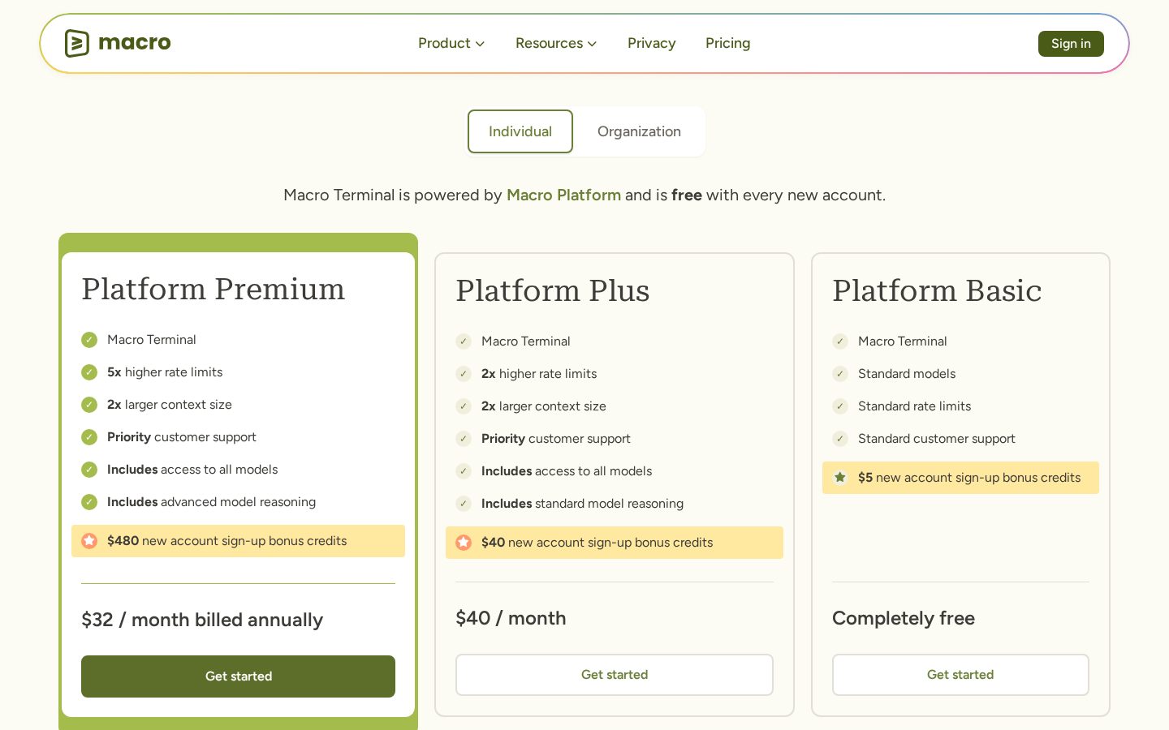1169x730 pixels.
Task: Open the Pricing page link
Action: 727,43
